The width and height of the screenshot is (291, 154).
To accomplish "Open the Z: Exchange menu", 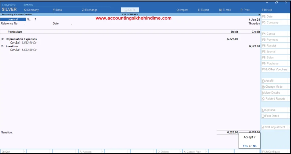I will (90, 10).
